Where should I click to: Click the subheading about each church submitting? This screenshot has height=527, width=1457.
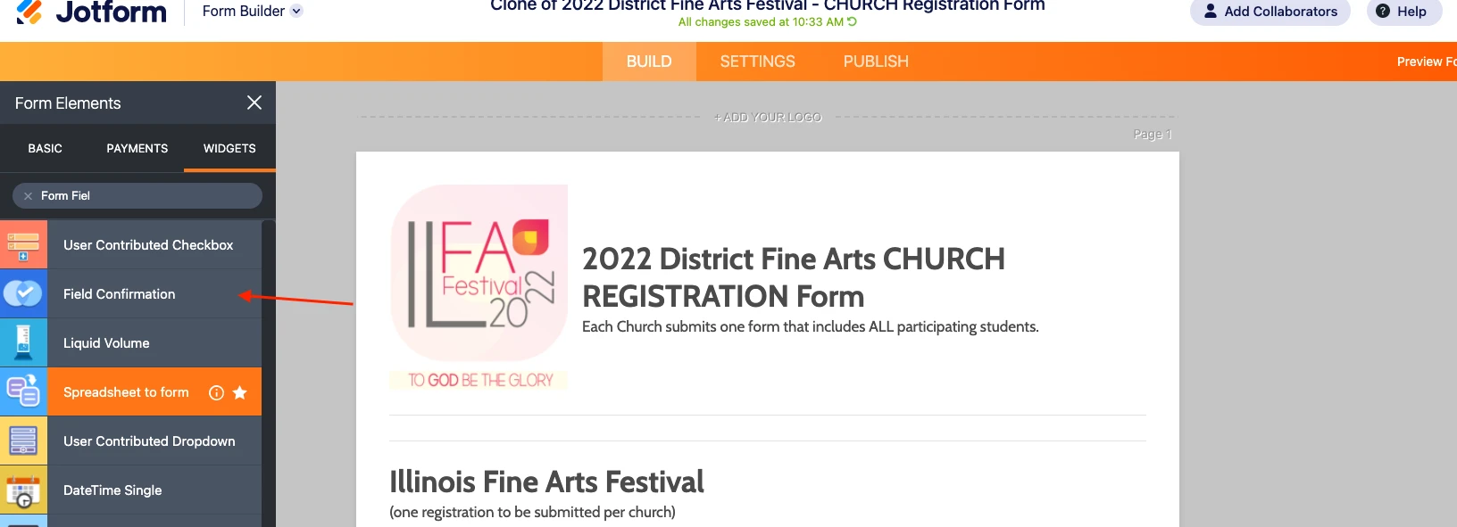pos(811,327)
